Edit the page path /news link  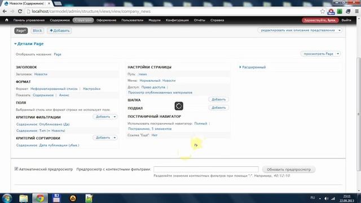click(x=142, y=74)
